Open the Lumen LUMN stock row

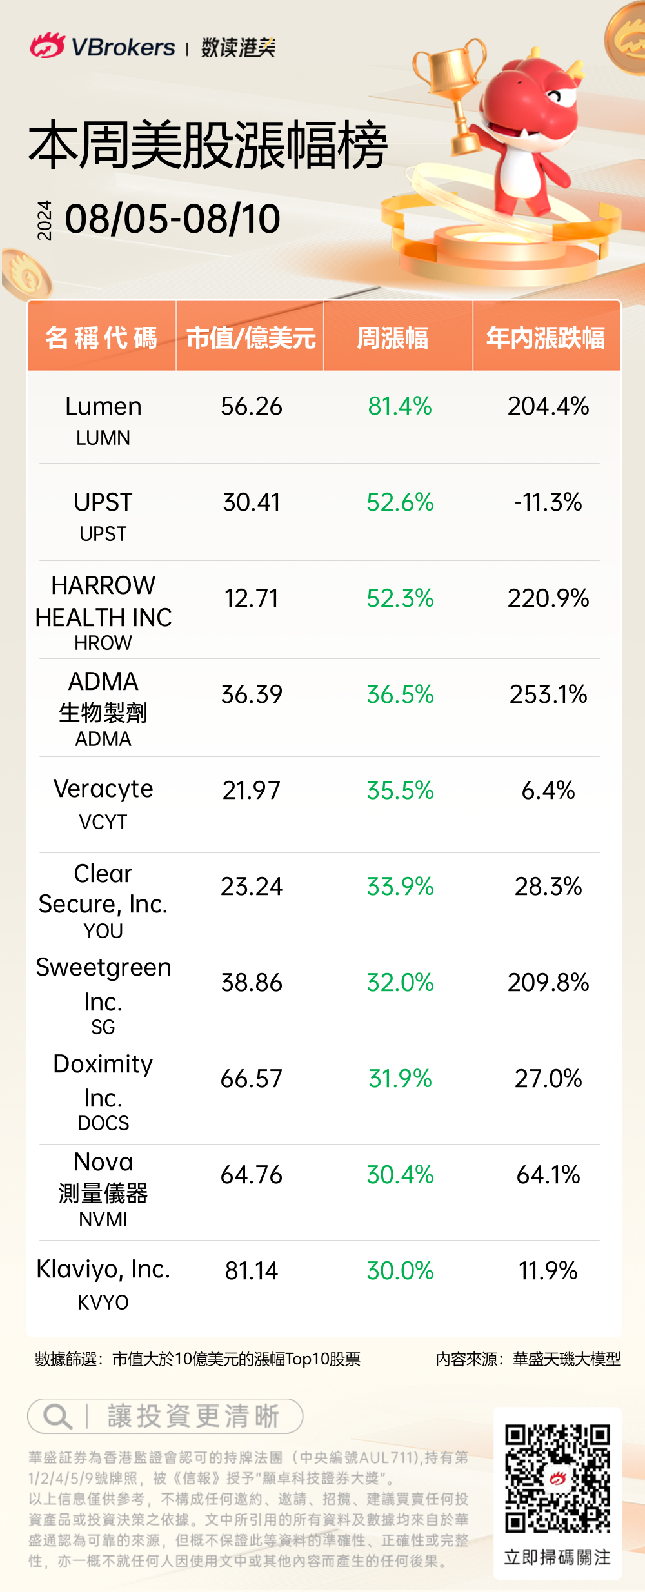point(103,419)
